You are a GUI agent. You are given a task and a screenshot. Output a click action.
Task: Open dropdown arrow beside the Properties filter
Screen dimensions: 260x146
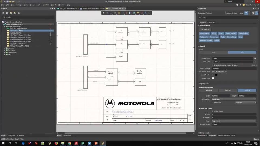[x=249, y=13]
